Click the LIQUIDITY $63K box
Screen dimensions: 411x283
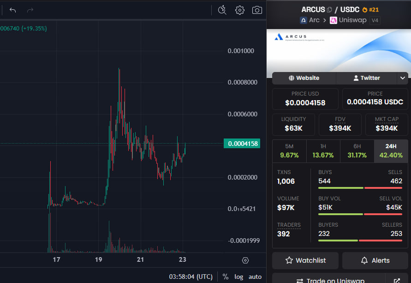(293, 125)
